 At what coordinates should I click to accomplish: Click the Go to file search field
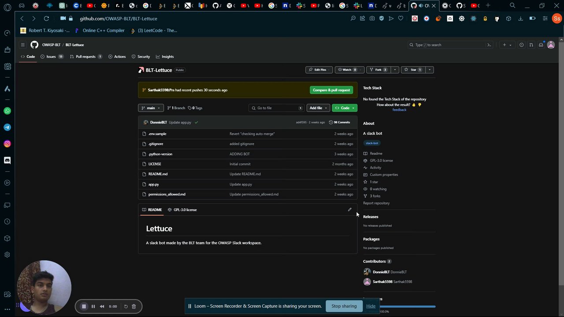276,108
